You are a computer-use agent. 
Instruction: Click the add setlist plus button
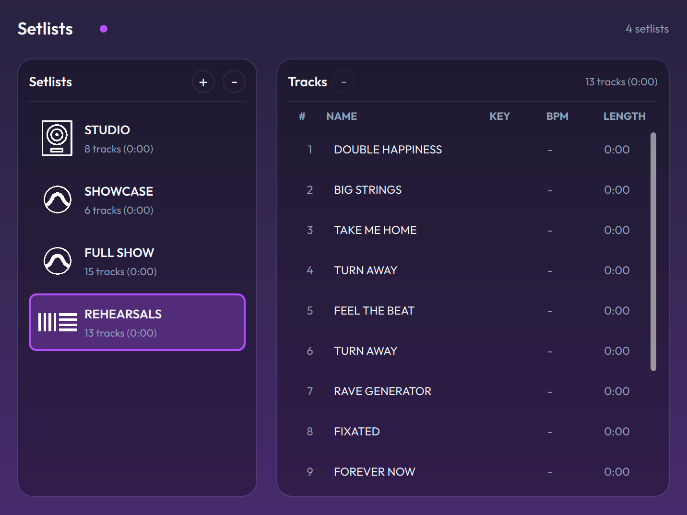pos(203,82)
